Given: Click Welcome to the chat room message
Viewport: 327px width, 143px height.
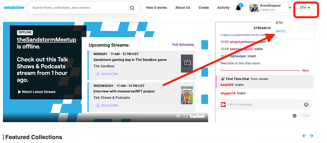Looking at the screenshot, I should pyautogui.click(x=240, y=63).
